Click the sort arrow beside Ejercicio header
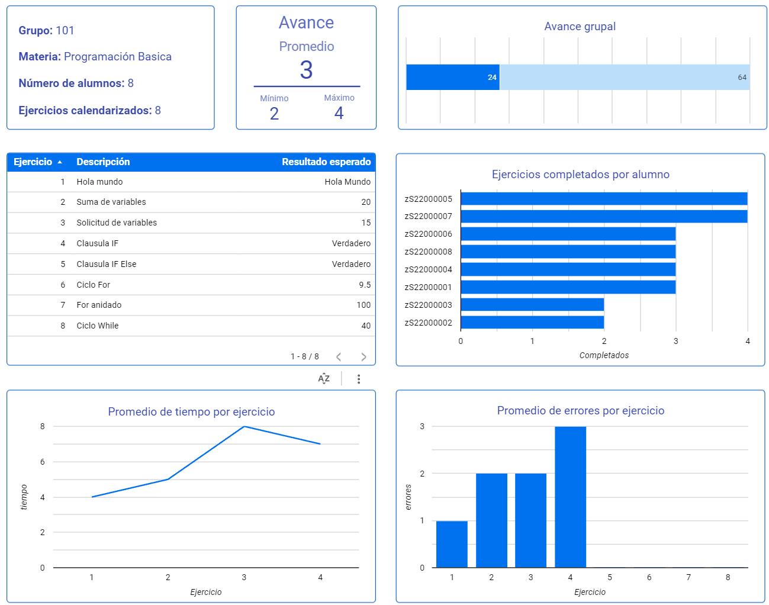769x605 pixels. click(x=60, y=162)
